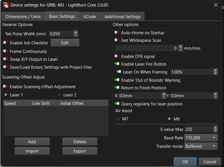The width and height of the screenshot is (224, 167).
Task: Click the Tab Pulse Width input field
Action: pyautogui.click(x=61, y=34)
